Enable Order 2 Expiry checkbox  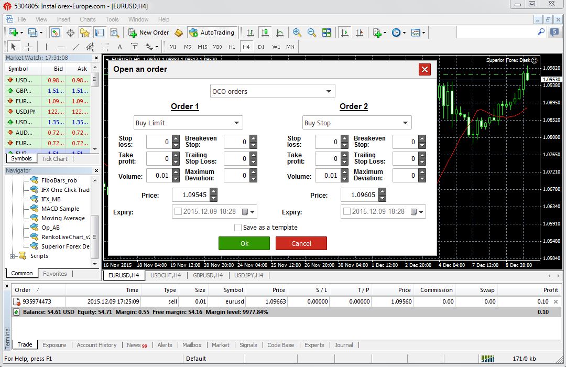[347, 212]
